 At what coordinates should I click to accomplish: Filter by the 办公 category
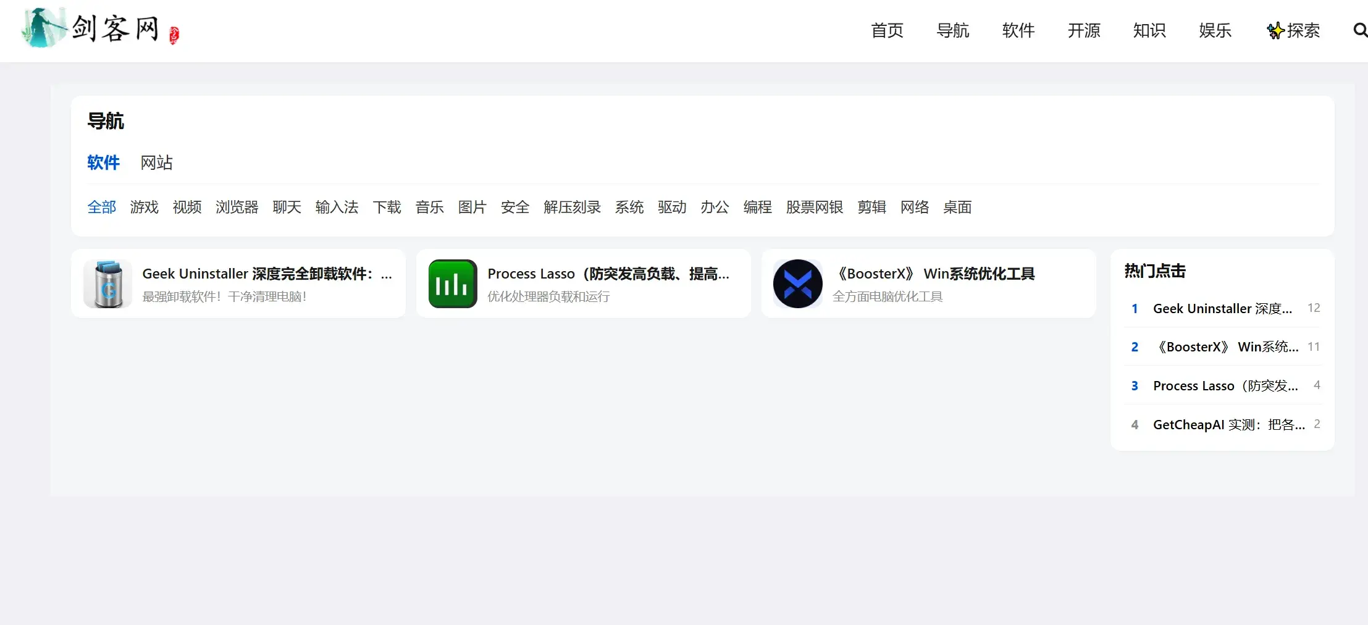715,207
